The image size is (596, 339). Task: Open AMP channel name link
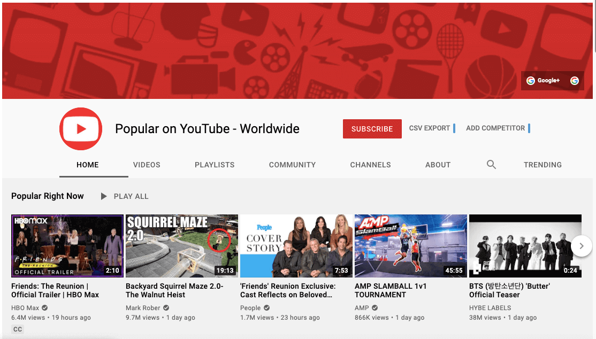(362, 308)
